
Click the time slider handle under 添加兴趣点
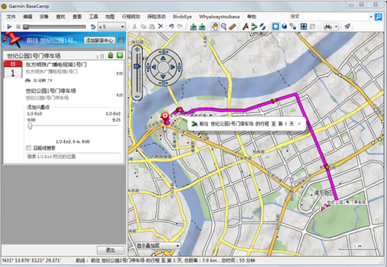30,126
